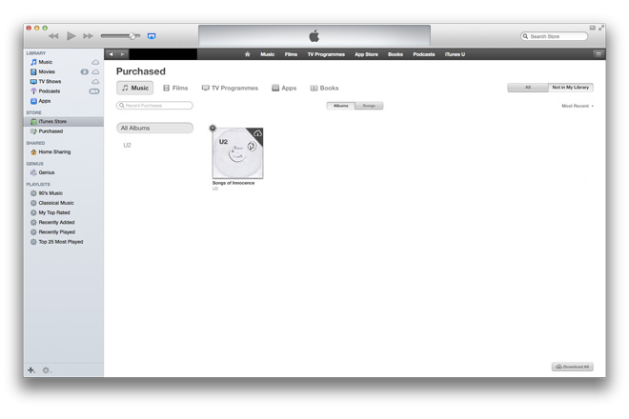
Task: Skip back to previous track
Action: coord(53,36)
